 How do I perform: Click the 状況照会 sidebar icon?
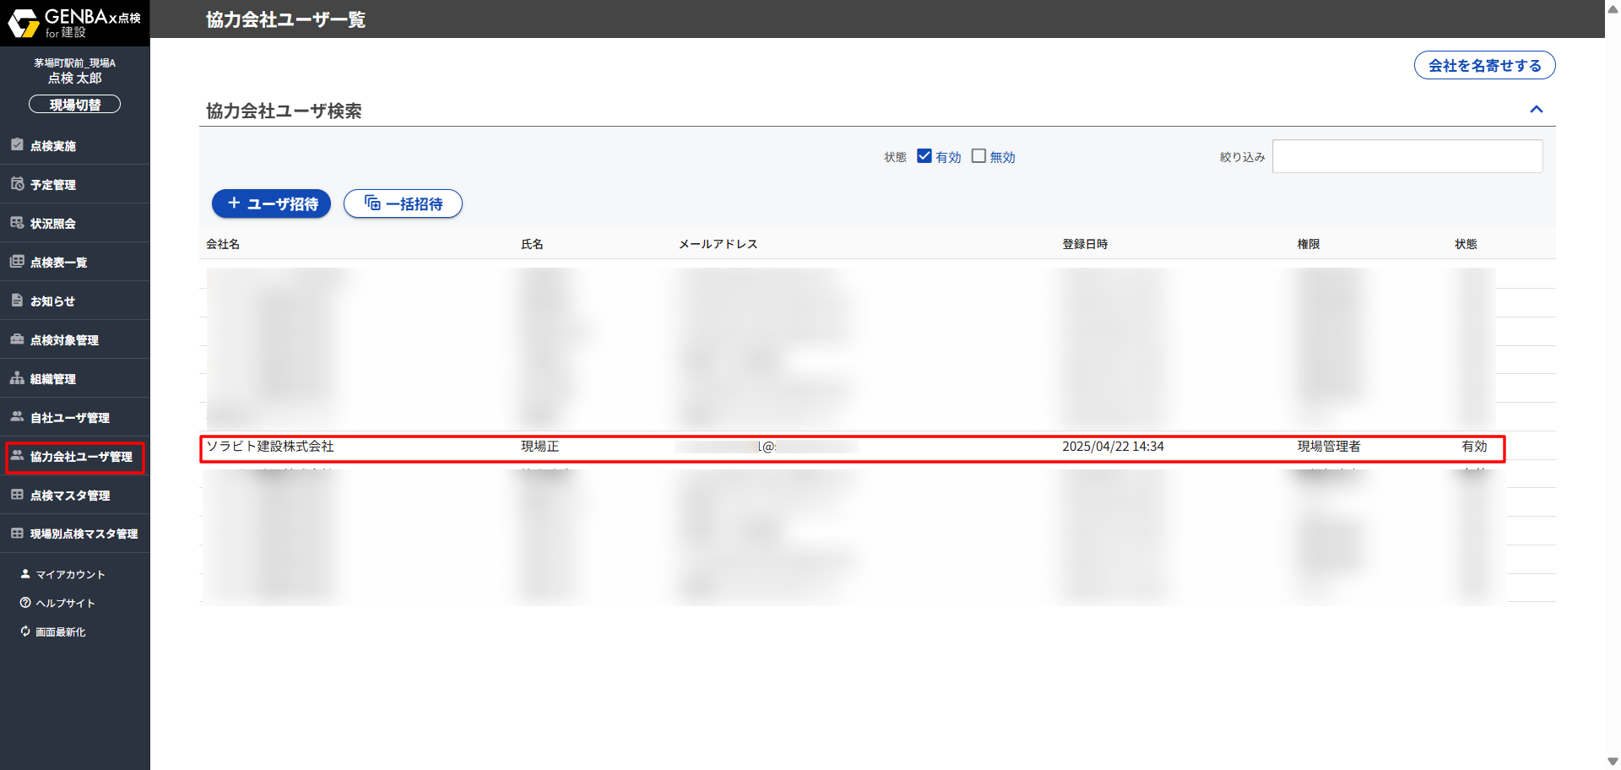tap(17, 223)
